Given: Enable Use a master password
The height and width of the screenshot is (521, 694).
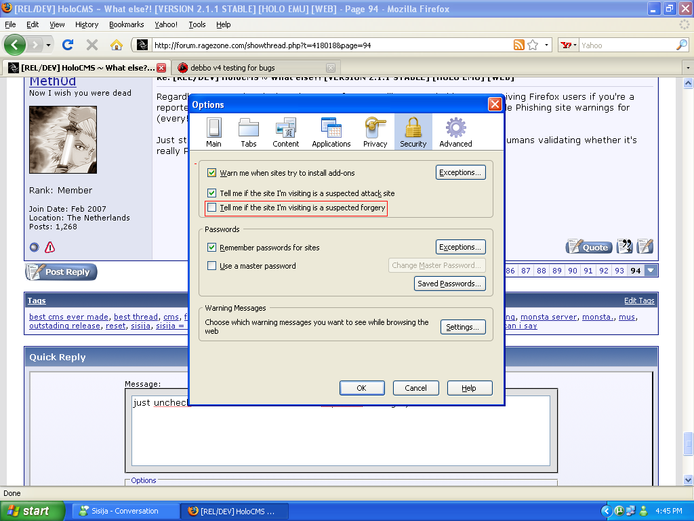Looking at the screenshot, I should coord(212,266).
